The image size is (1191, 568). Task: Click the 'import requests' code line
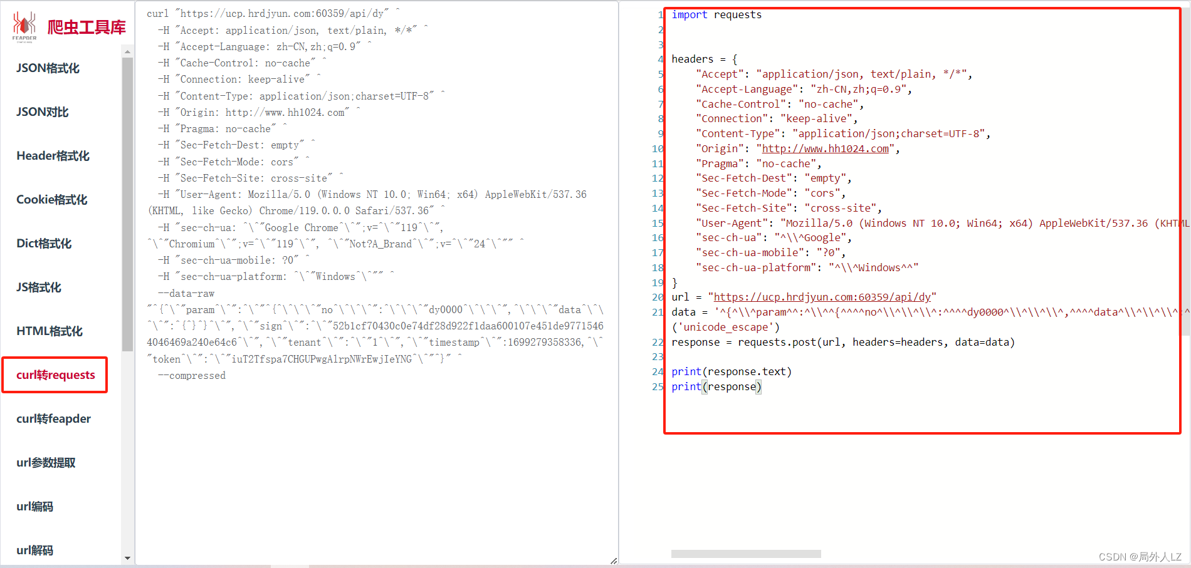(716, 14)
